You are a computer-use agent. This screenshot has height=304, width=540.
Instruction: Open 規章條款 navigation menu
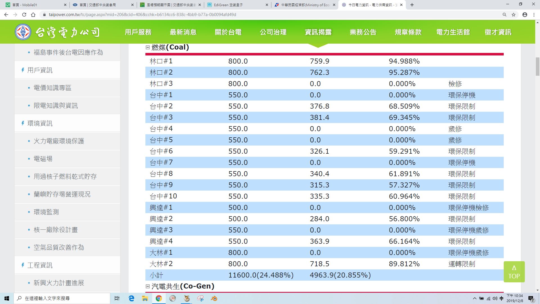pos(408,32)
